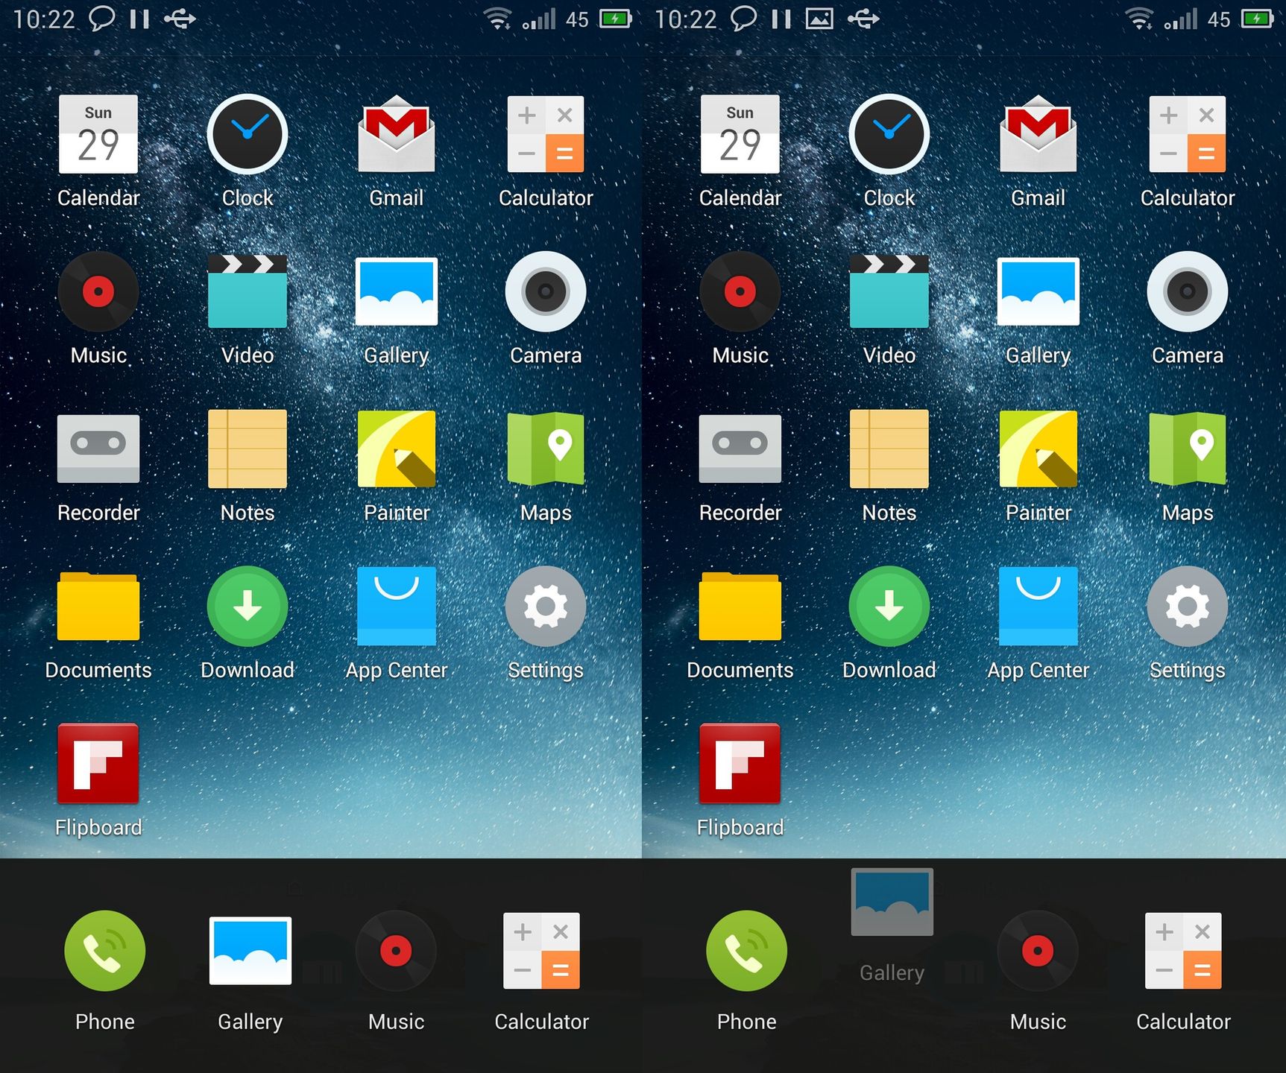Tap the Wi-Fi icon on left status bar
The height and width of the screenshot is (1073, 1286).
(498, 19)
